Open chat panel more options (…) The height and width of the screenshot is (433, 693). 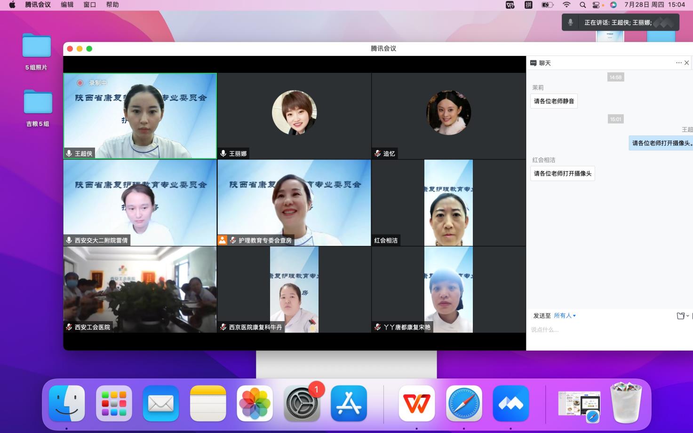pyautogui.click(x=679, y=63)
